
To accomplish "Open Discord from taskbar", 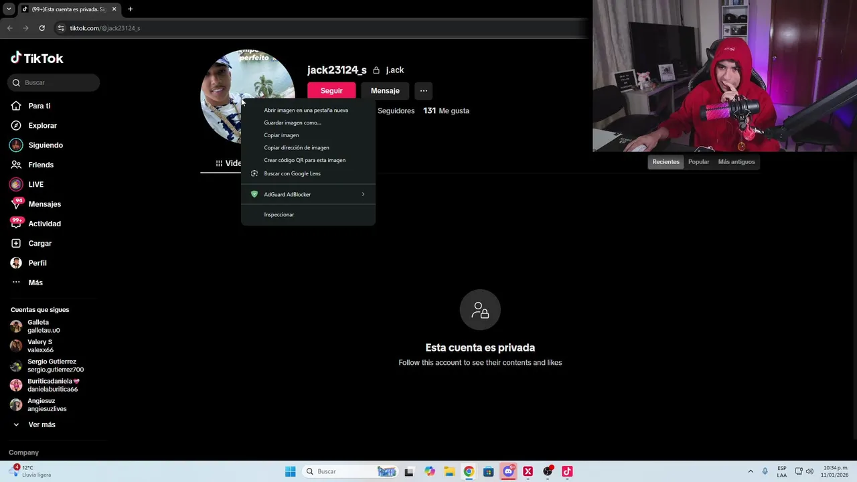I will (508, 471).
